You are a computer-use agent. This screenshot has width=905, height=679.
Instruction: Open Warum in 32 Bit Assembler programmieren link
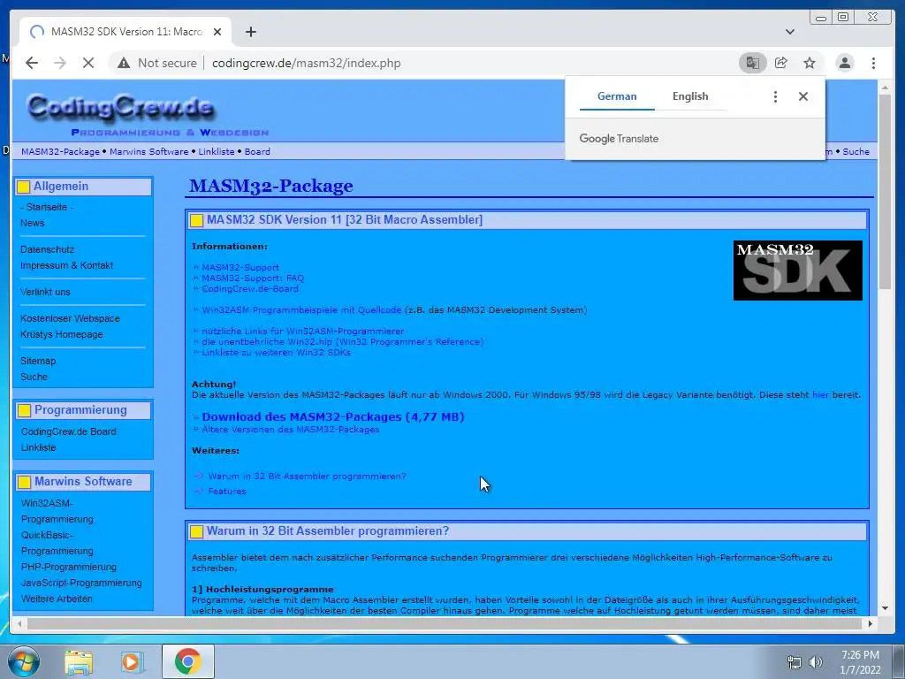(307, 477)
